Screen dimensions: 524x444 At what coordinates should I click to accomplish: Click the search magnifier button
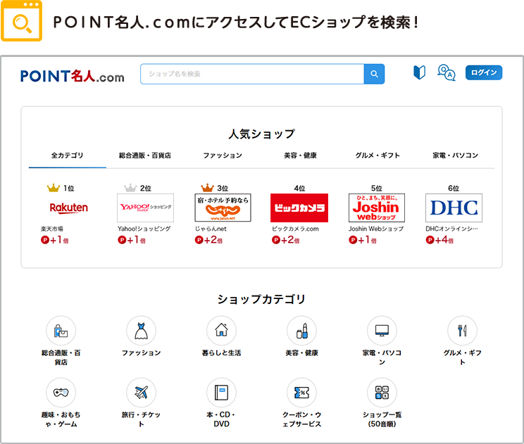pyautogui.click(x=374, y=74)
